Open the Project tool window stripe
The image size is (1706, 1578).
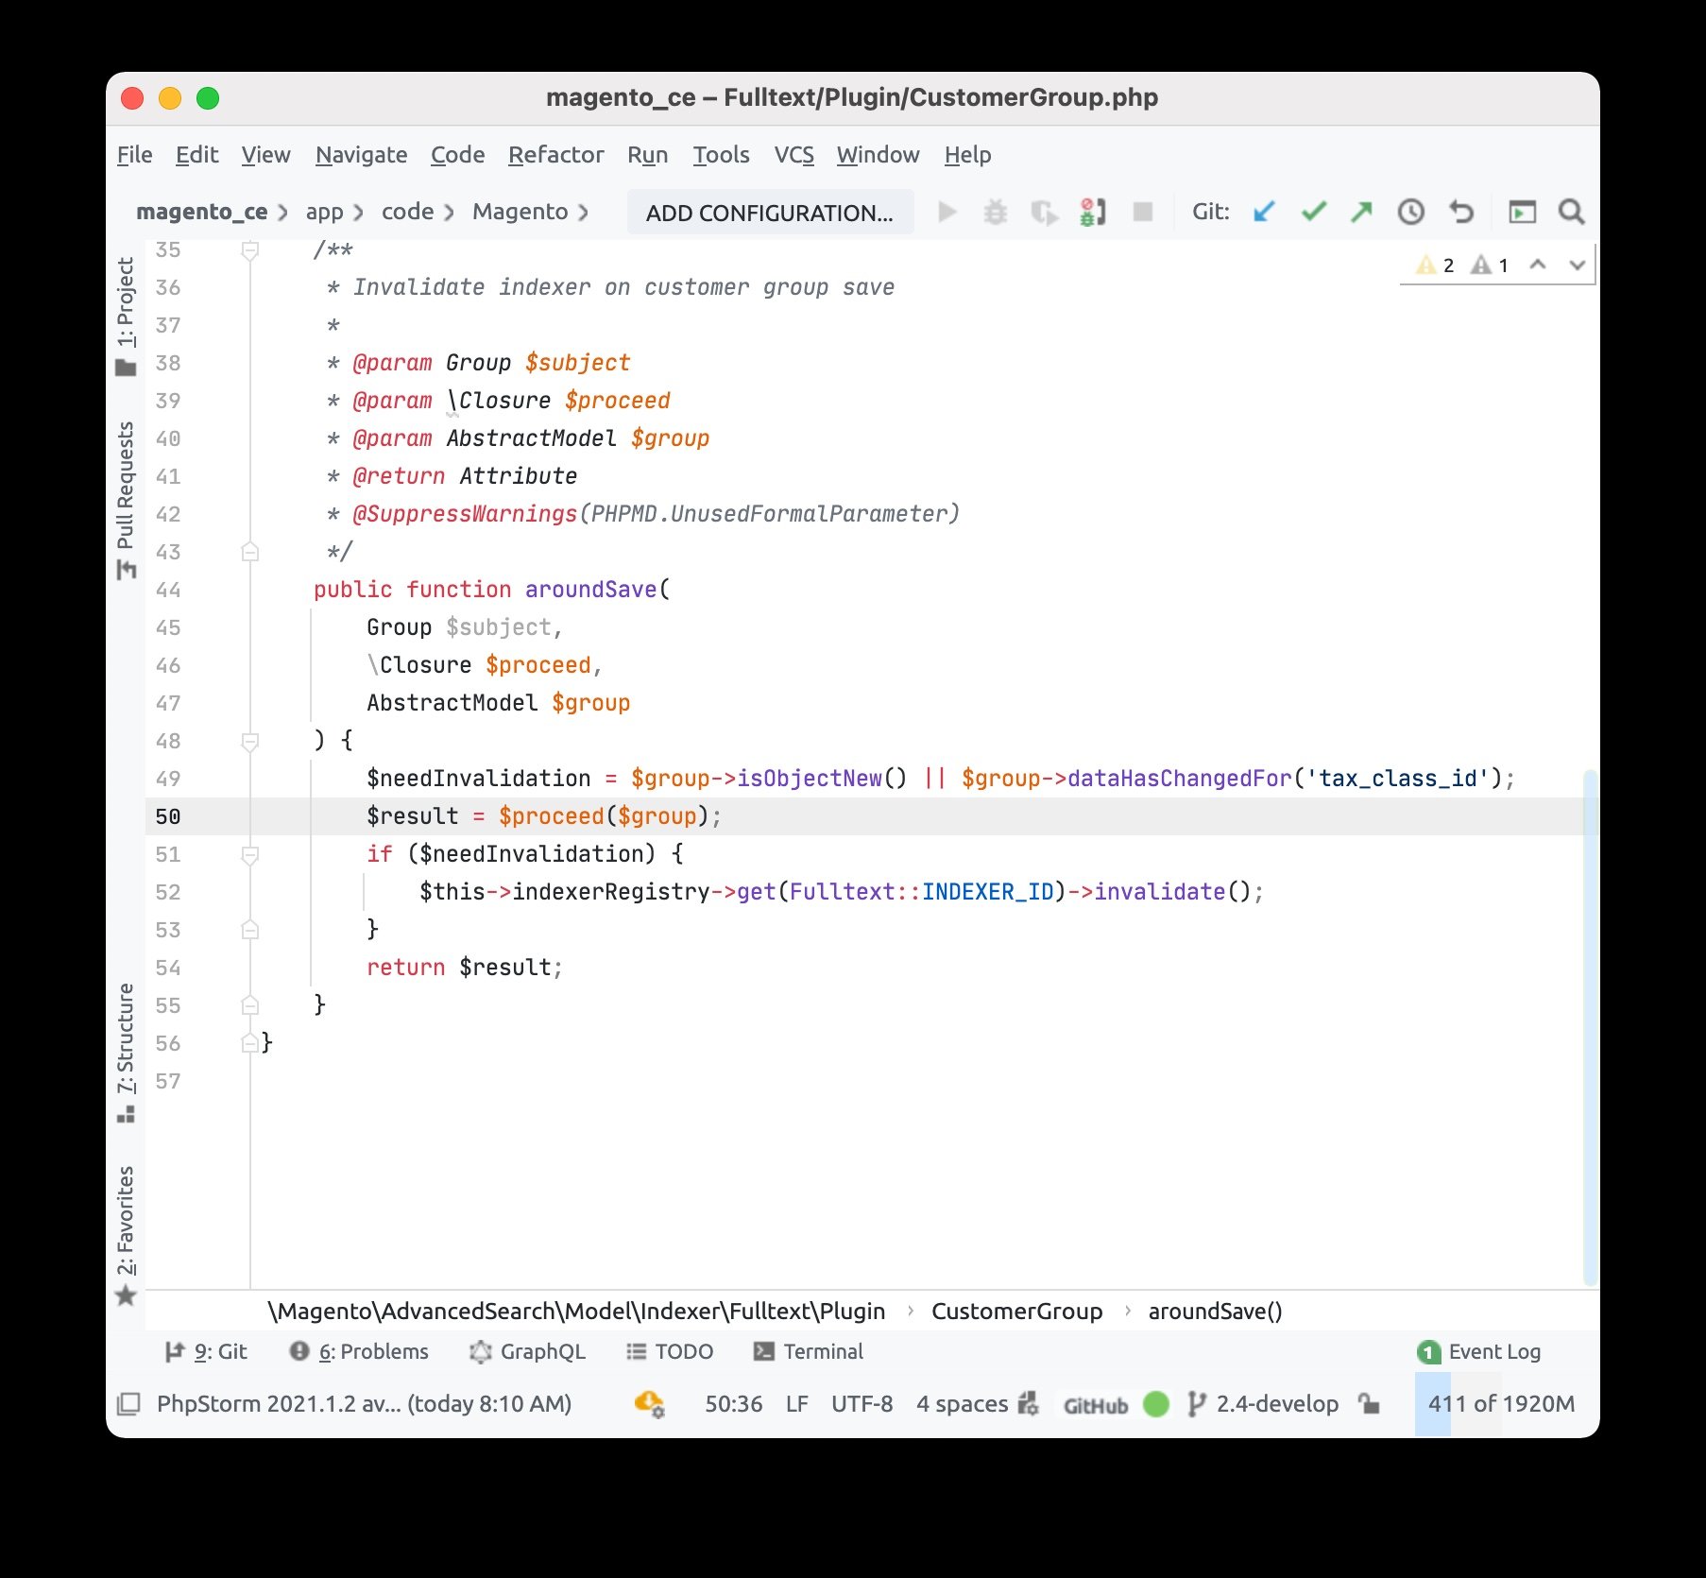(x=126, y=317)
